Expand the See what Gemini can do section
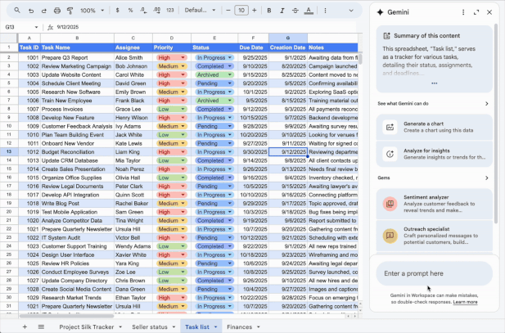505x333 pixels. tap(486, 104)
